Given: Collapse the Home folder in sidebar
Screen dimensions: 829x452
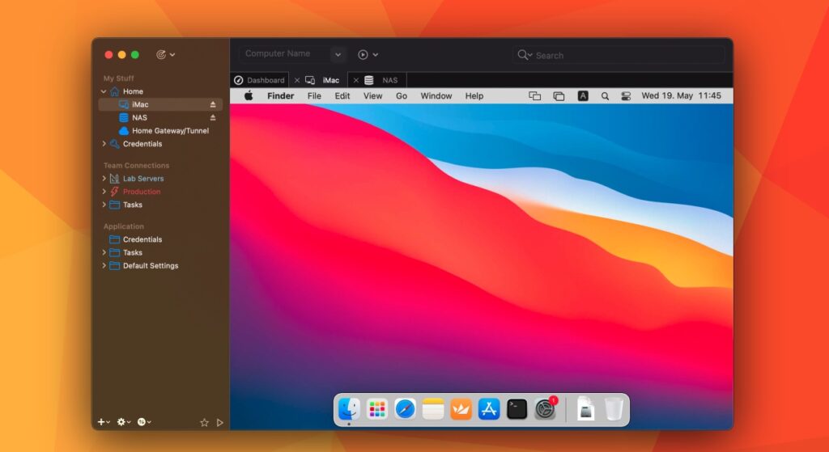Looking at the screenshot, I should (104, 91).
